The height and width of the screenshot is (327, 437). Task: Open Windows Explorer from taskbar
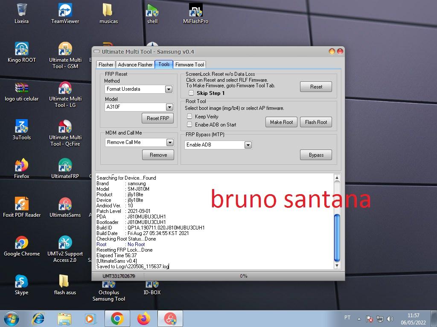click(64, 318)
